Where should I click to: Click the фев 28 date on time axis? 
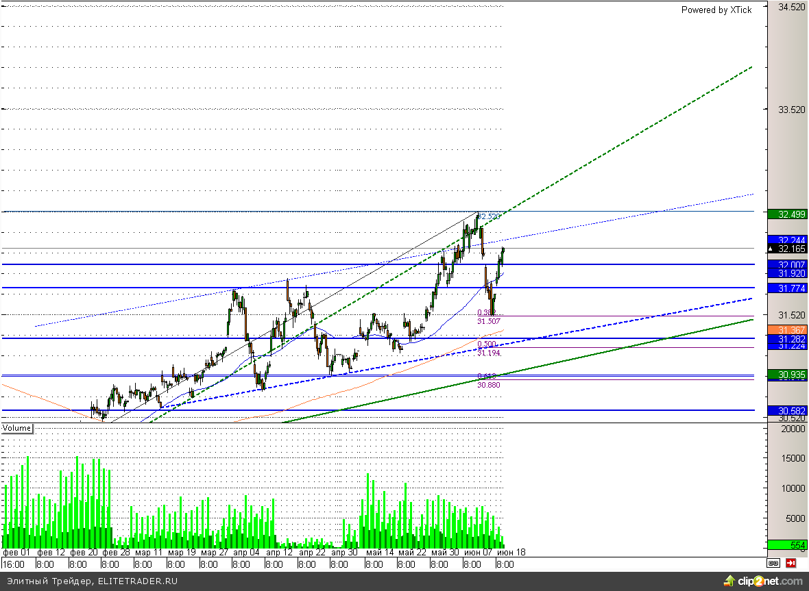[116, 552]
